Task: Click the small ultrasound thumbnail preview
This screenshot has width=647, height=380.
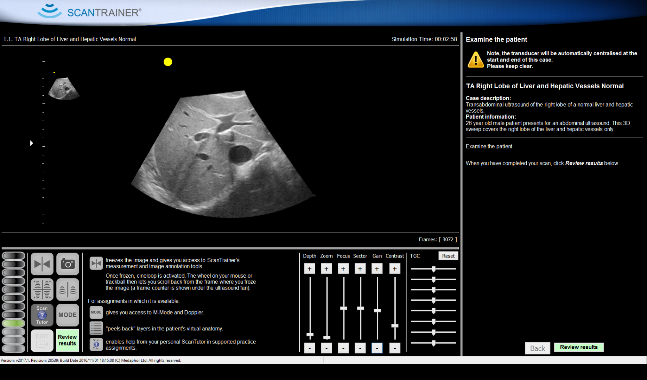Action: click(x=63, y=89)
